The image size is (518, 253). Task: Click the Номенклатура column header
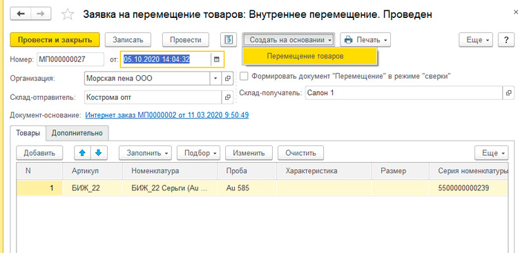click(x=170, y=171)
